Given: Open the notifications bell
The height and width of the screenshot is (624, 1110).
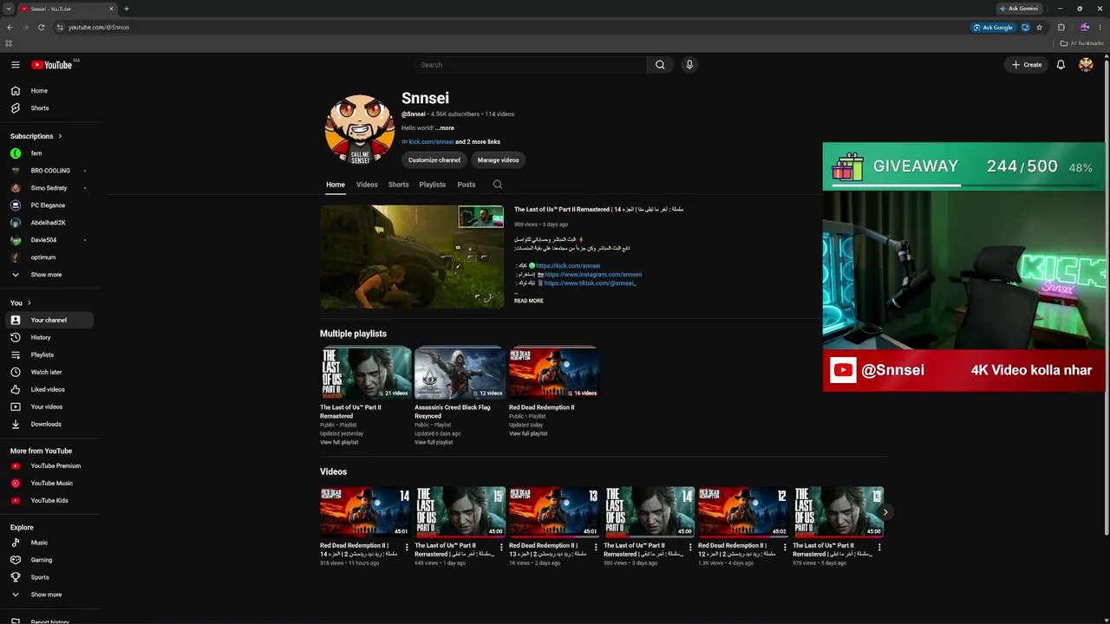Looking at the screenshot, I should [x=1061, y=65].
